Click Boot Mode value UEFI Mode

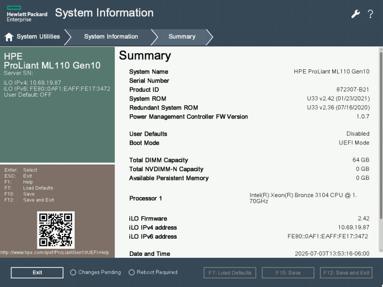354,143
